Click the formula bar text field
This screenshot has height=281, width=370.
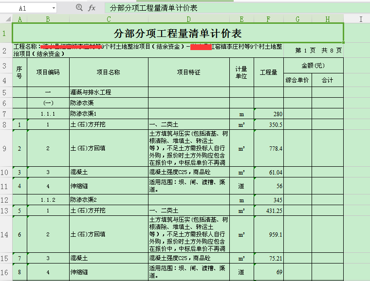(234, 8)
